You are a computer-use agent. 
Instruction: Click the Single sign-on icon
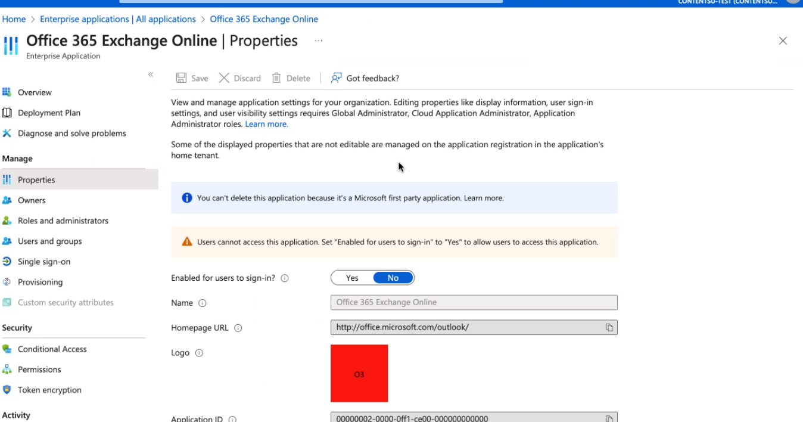tap(7, 261)
